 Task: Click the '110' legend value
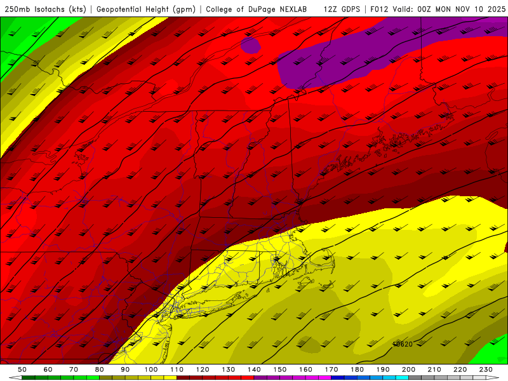coord(177,370)
